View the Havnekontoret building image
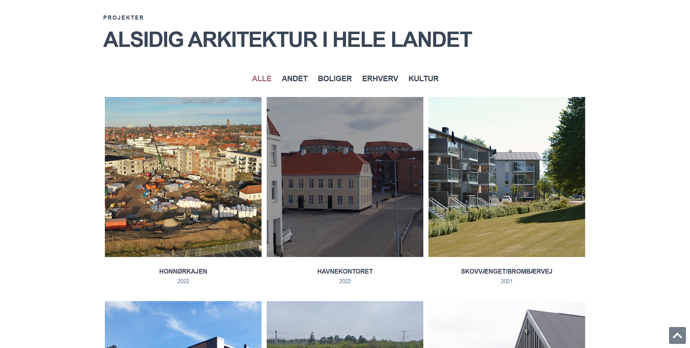Image resolution: width=690 pixels, height=348 pixels. pos(345,177)
